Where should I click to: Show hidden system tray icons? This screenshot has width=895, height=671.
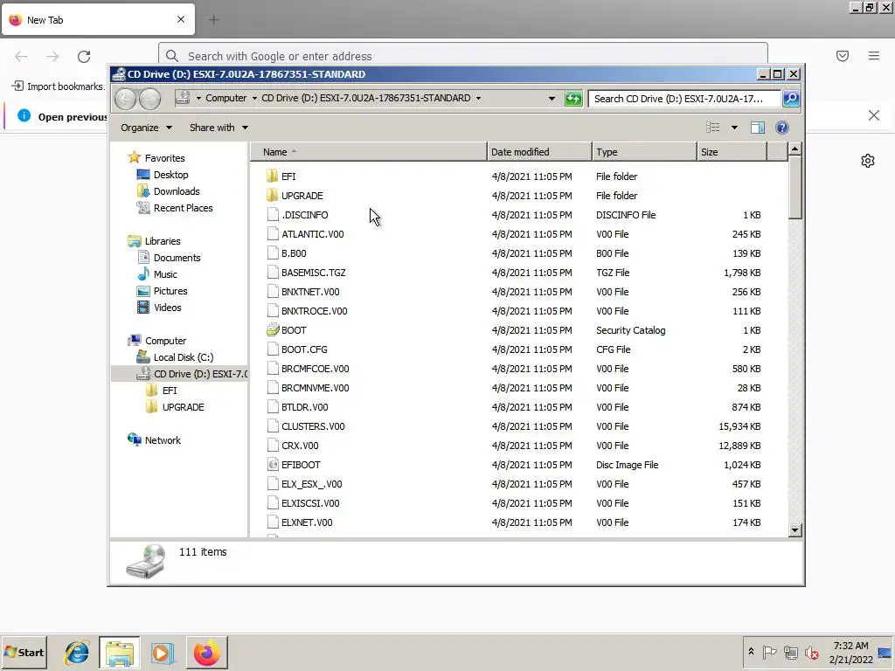pos(751,652)
